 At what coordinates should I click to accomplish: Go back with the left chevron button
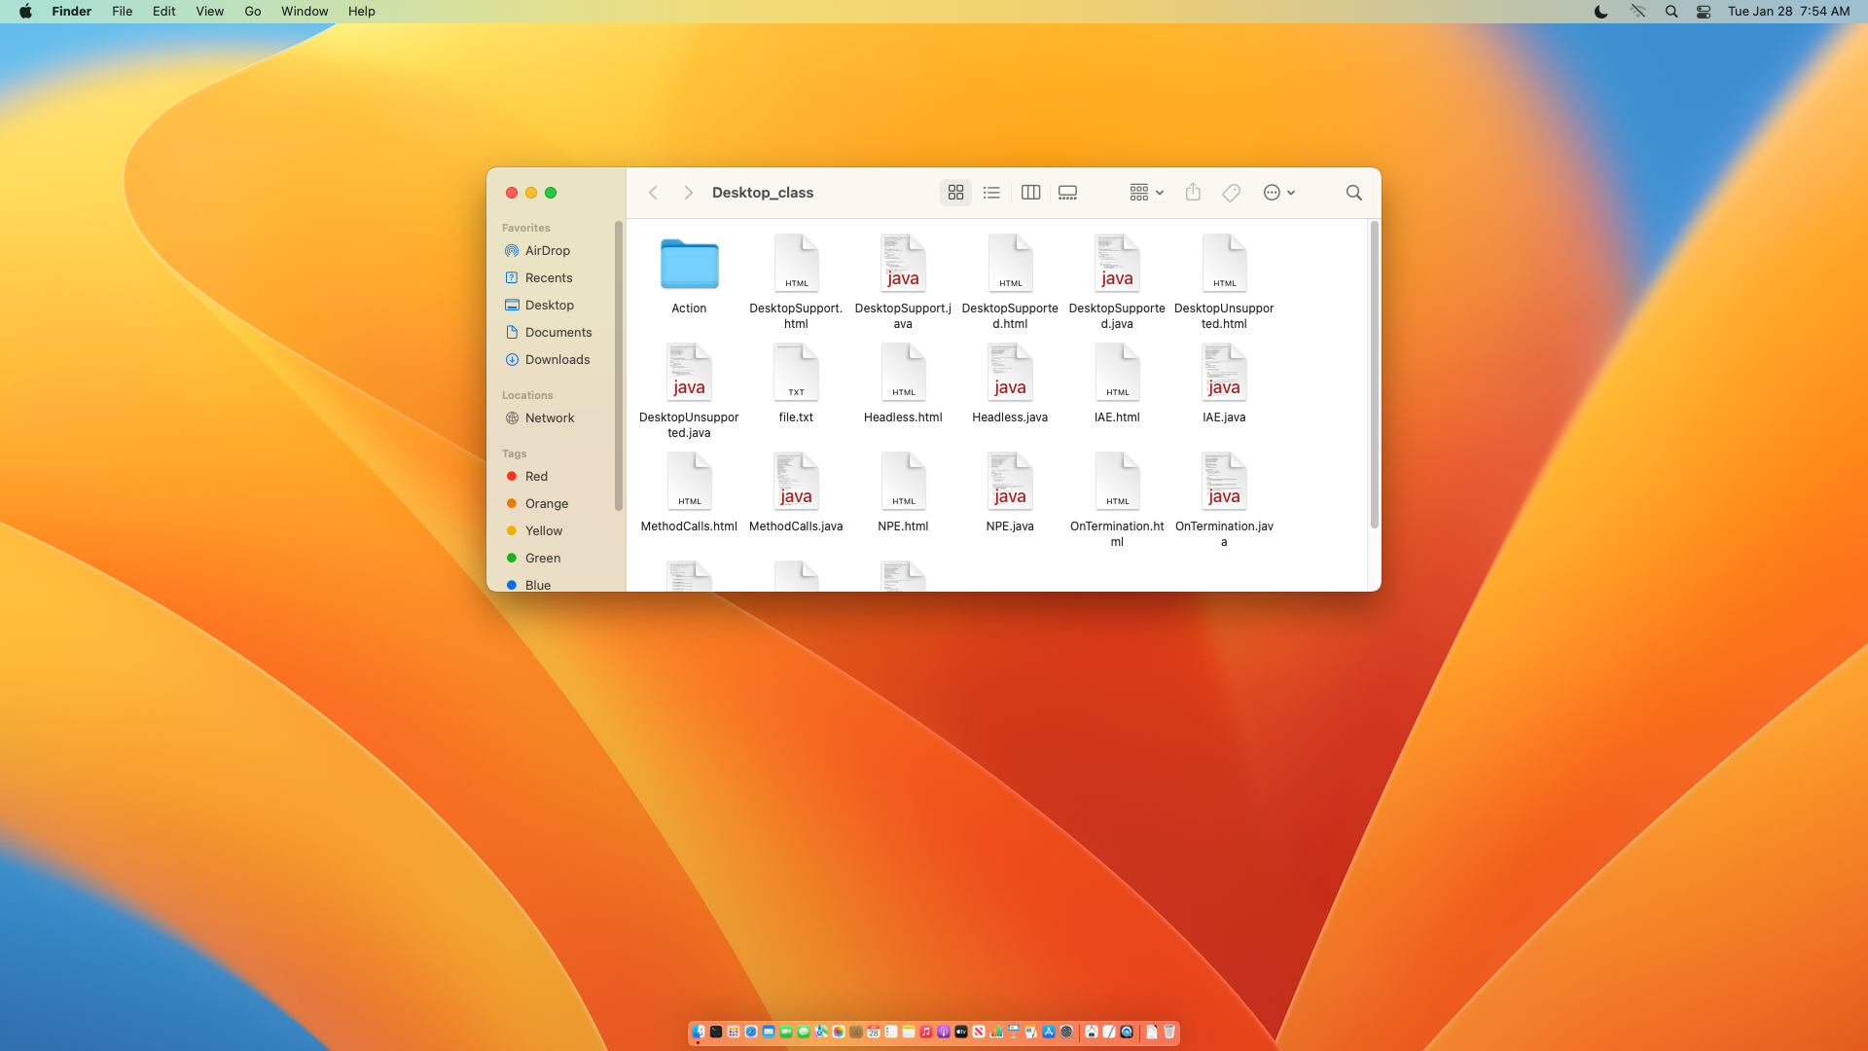[654, 193]
